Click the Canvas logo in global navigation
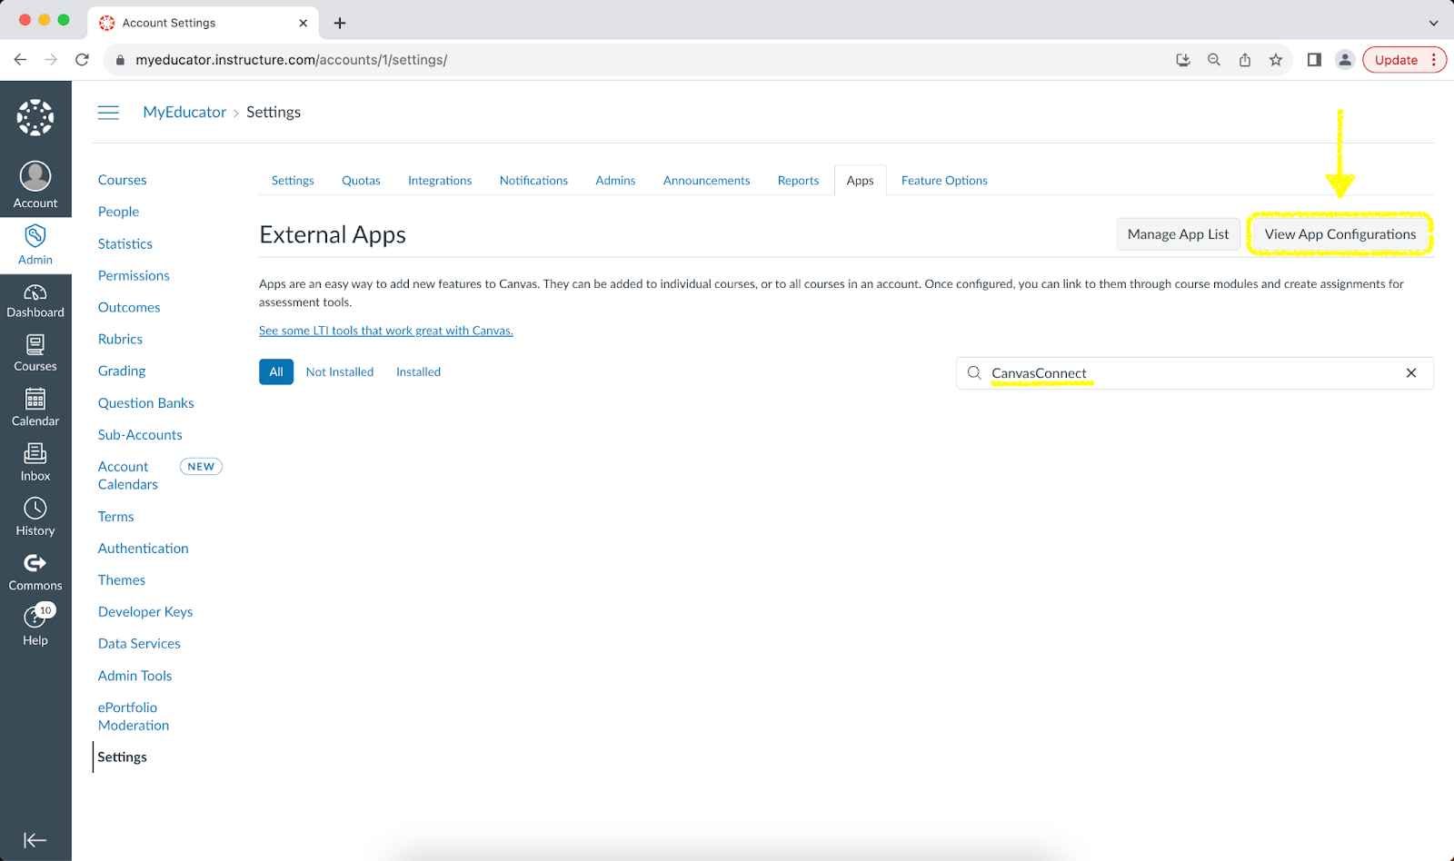Viewport: 1454px width, 861px height. (x=35, y=118)
